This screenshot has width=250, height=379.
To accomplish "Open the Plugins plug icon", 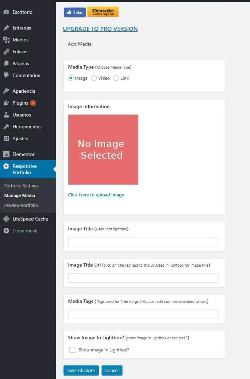I will [x=6, y=103].
